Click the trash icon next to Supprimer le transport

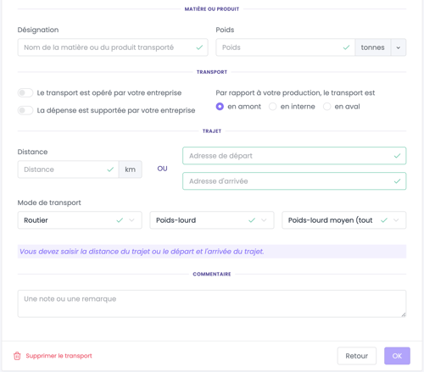17,356
